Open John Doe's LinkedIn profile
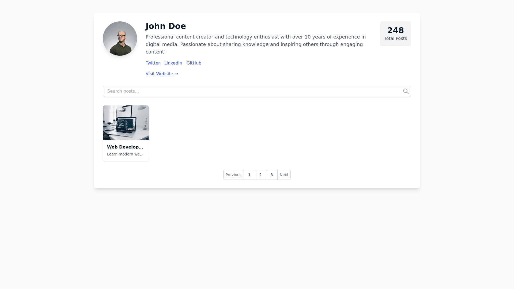Viewport: 514px width, 289px height. pyautogui.click(x=173, y=63)
